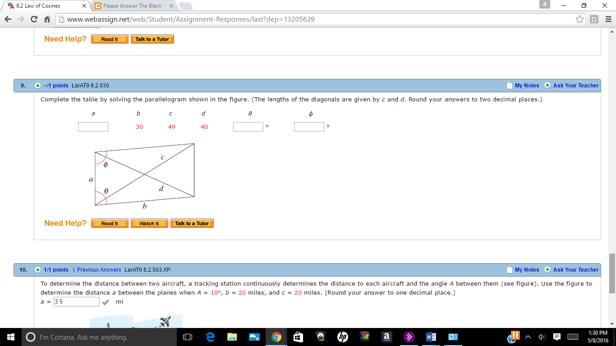The image size is (616, 346).
Task: Click the scrollbar down arrow
Action: point(612,324)
